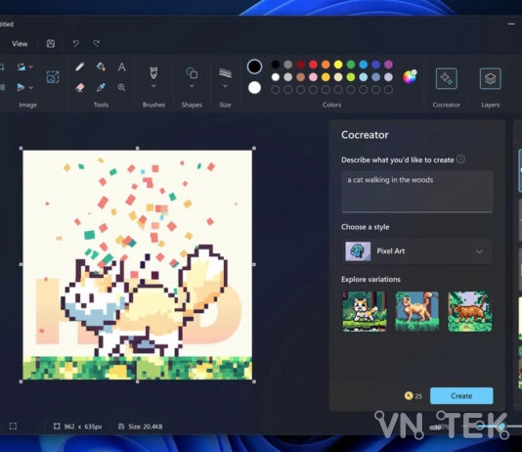Select the Eraser tool
The image size is (522, 452).
[x=80, y=87]
